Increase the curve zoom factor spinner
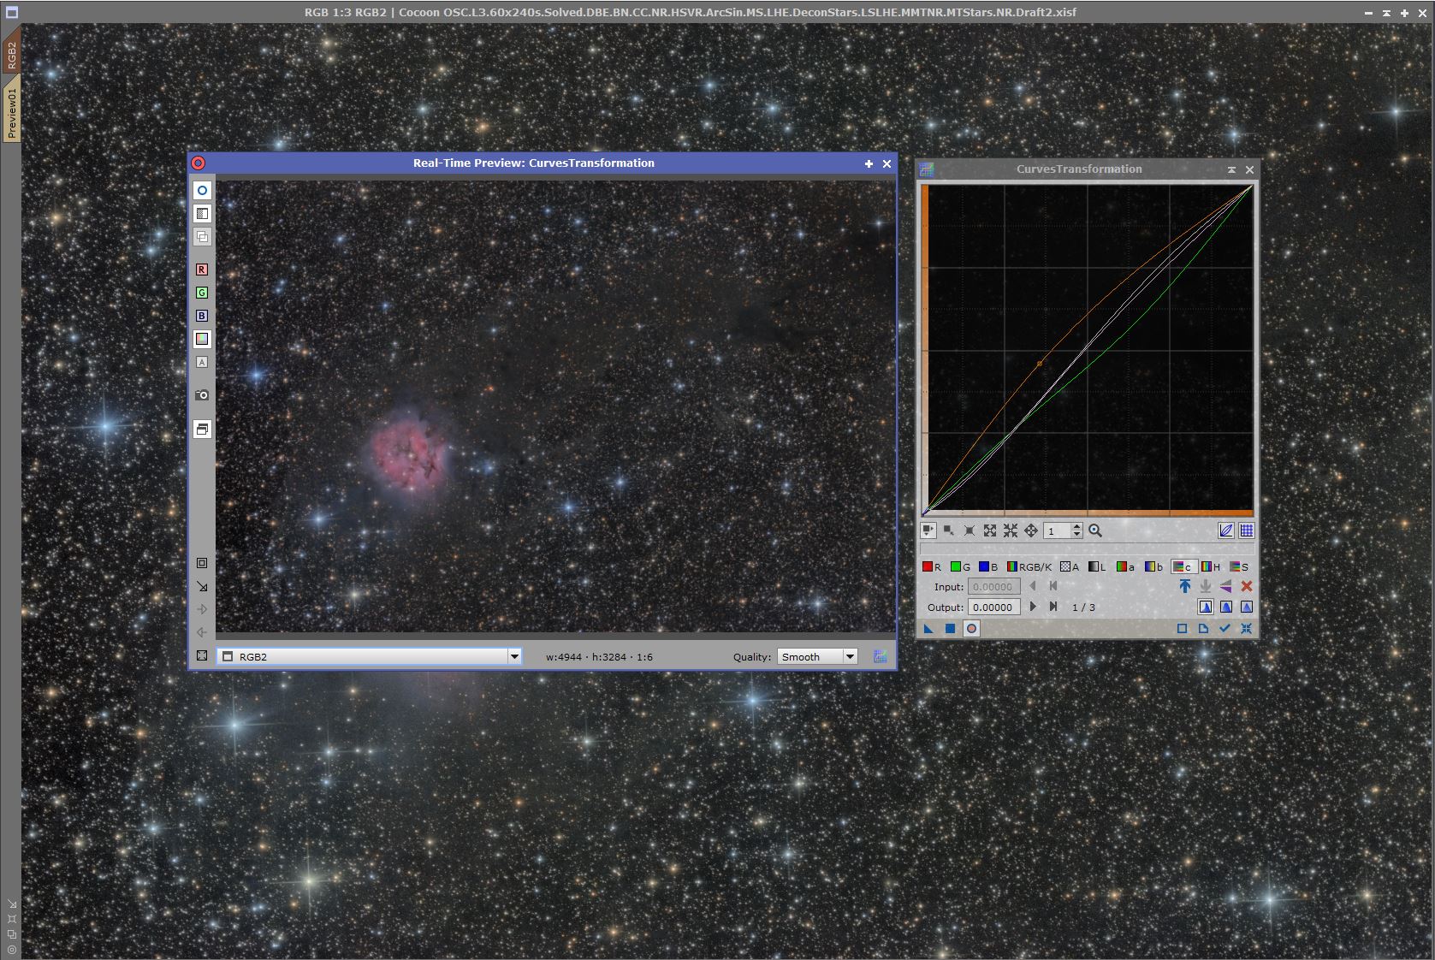Viewport: 1435px width, 960px height. coord(1076,526)
